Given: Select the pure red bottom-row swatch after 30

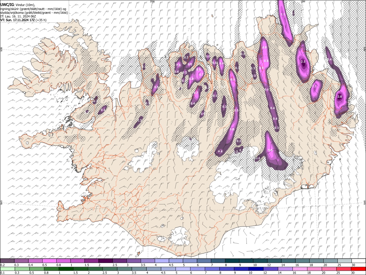Looking at the screenshot, I should 358,269.
